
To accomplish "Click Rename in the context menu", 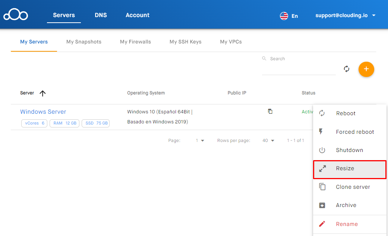I will coord(347,224).
